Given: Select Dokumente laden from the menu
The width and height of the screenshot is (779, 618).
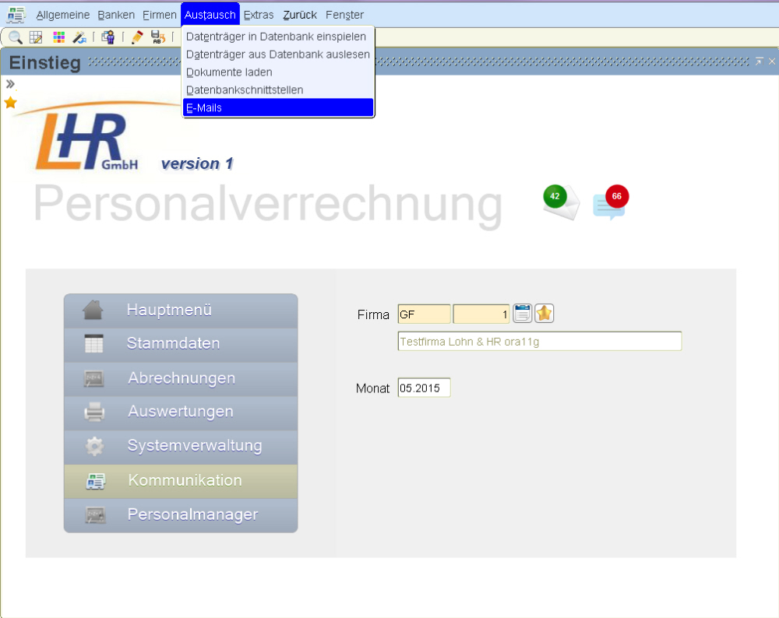Looking at the screenshot, I should [278, 72].
